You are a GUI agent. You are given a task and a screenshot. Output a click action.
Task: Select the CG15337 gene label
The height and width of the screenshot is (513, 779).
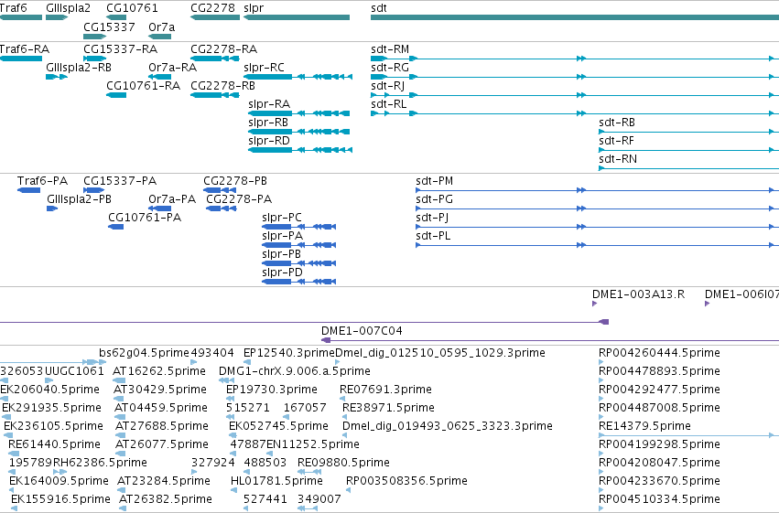tap(109, 27)
